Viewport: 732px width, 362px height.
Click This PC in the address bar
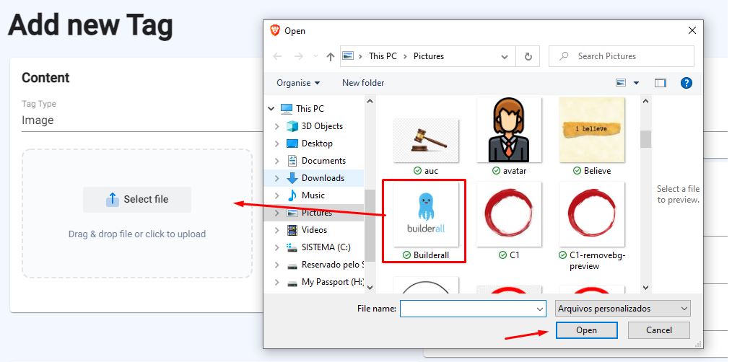(x=383, y=56)
